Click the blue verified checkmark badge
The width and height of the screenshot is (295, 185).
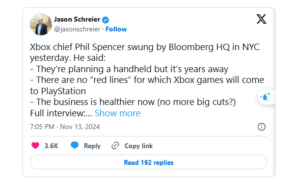point(106,20)
